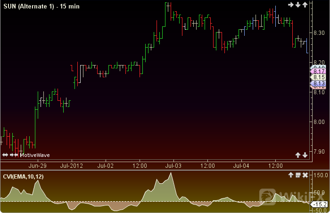This screenshot has width=330, height=213.
Task: Select the 8.15 price label on axis
Action: click(x=318, y=77)
